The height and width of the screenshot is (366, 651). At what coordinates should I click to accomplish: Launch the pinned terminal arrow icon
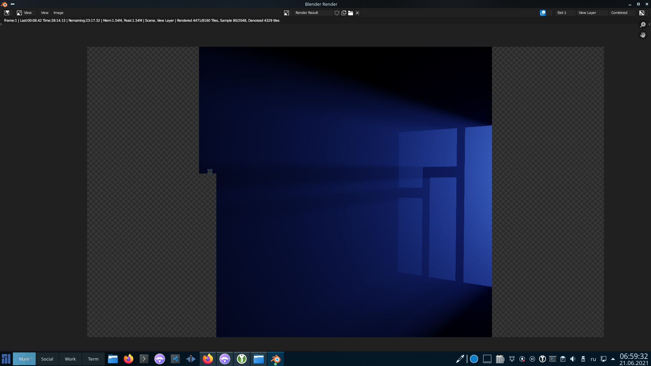(x=144, y=359)
